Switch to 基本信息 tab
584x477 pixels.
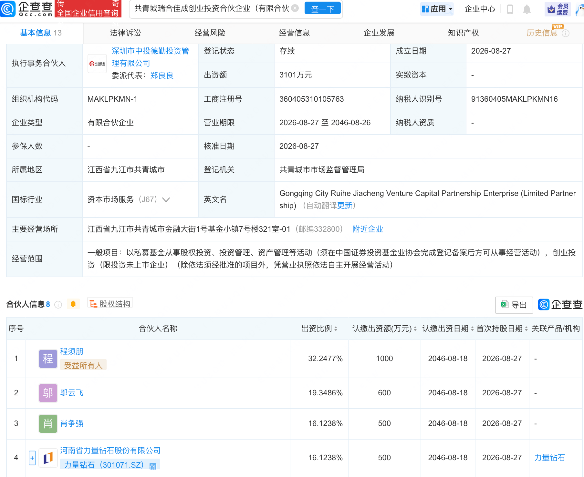[x=41, y=33]
